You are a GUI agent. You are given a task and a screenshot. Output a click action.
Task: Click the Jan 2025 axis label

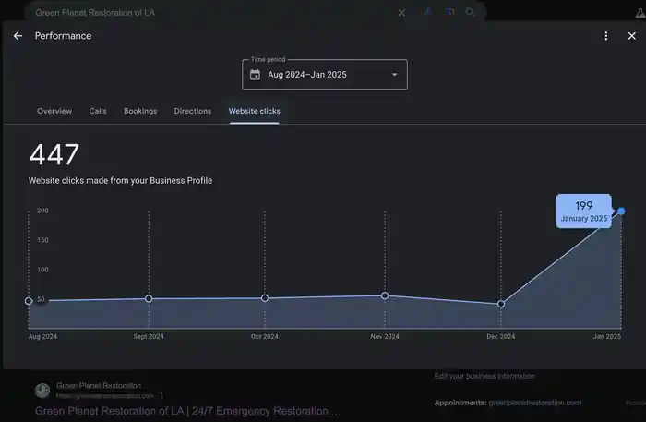607,336
